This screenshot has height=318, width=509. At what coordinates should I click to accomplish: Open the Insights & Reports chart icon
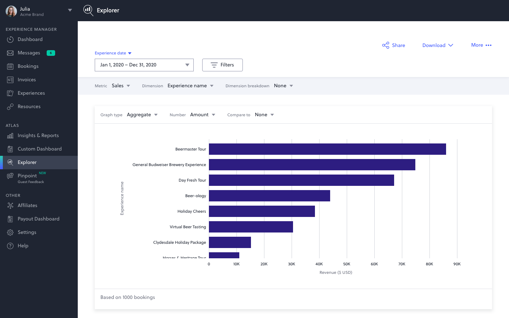[x=10, y=135]
